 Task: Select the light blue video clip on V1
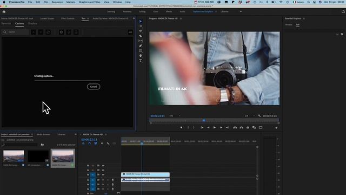click(145, 174)
